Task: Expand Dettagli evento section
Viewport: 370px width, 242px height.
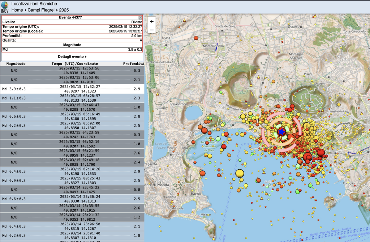Action: 72,57
